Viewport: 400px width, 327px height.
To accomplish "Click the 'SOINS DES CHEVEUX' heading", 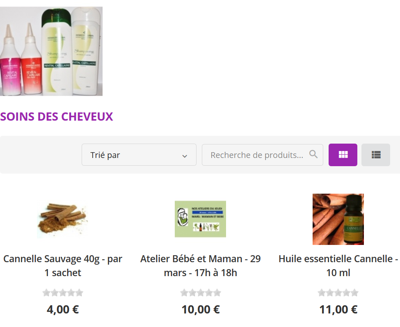I will (x=56, y=117).
